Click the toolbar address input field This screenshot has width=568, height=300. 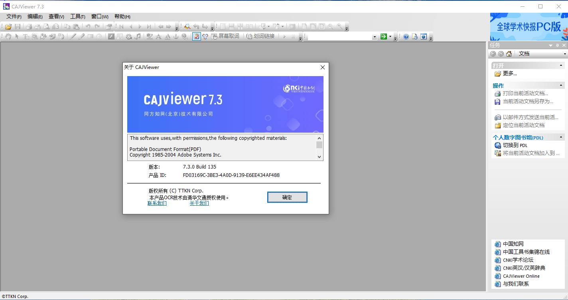pos(340,37)
